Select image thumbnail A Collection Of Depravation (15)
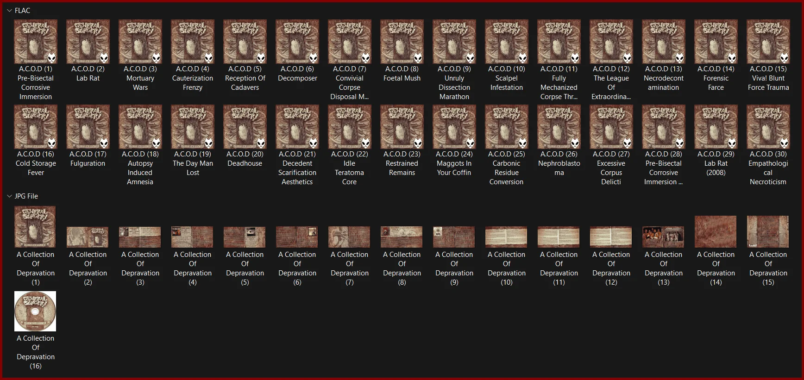Viewport: 804px width, 380px height. (768, 231)
